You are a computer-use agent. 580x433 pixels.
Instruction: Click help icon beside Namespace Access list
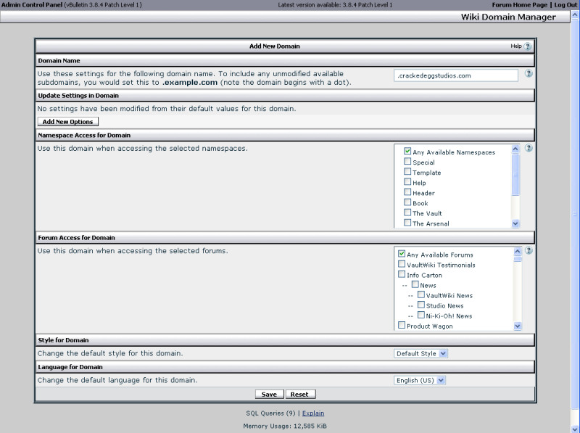click(529, 148)
